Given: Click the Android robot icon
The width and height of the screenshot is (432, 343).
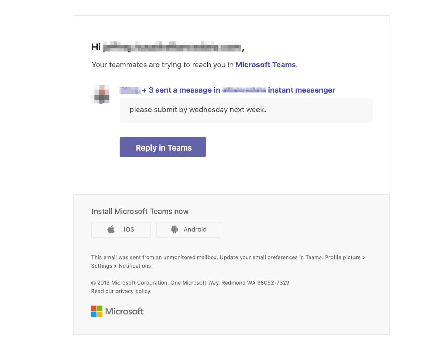Looking at the screenshot, I should click(x=174, y=229).
